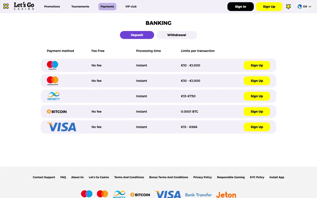Open the Let's Go Casino footer link
This screenshot has height=198, width=317.
tap(99, 177)
